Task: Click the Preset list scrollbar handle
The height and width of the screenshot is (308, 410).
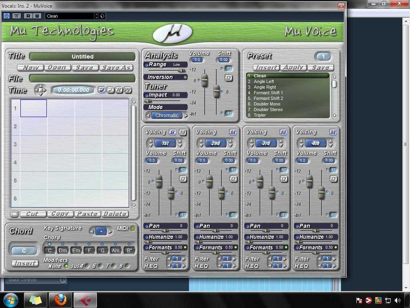Action: pyautogui.click(x=334, y=84)
